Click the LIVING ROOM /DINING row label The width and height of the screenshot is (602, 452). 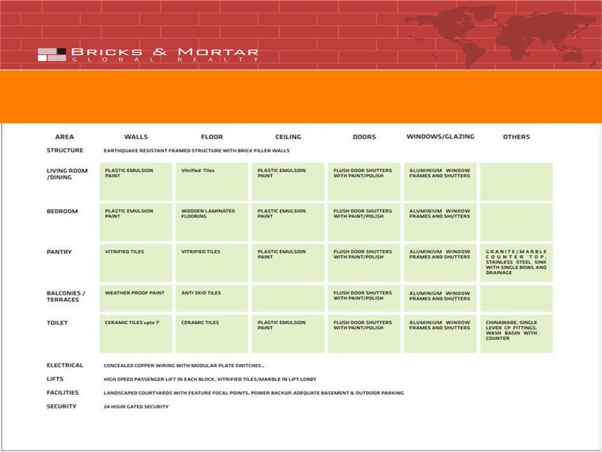tap(67, 174)
